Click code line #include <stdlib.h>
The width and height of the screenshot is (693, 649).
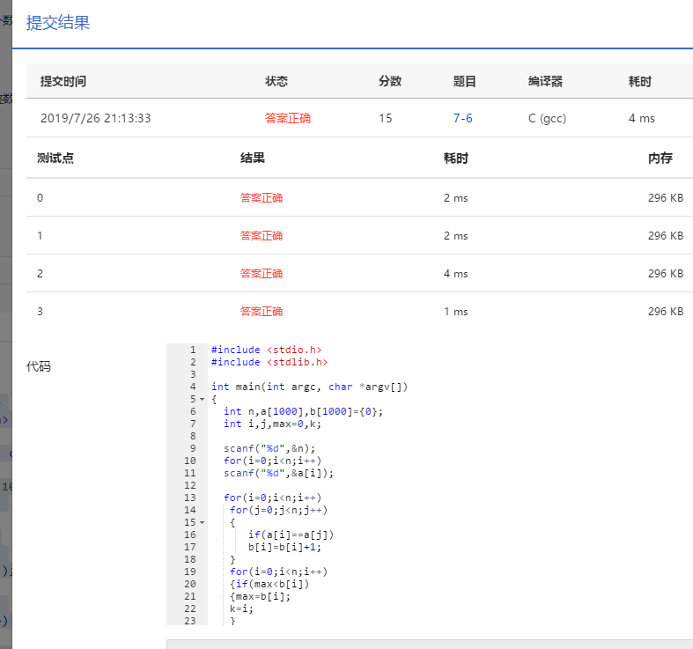click(269, 362)
